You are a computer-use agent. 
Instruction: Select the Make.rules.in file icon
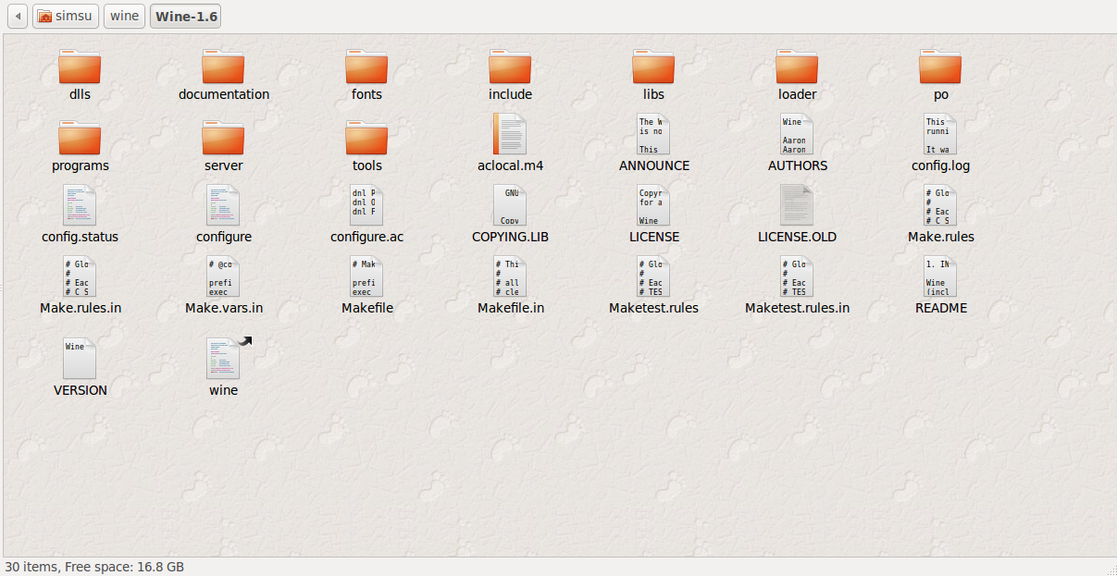click(80, 276)
